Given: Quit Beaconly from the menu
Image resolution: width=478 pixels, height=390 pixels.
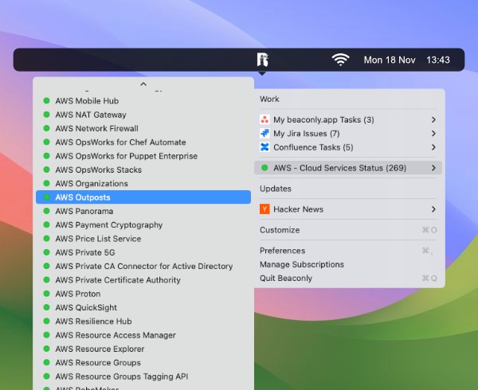Looking at the screenshot, I should click(286, 278).
